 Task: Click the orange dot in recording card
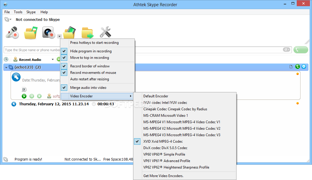[x=298, y=74]
